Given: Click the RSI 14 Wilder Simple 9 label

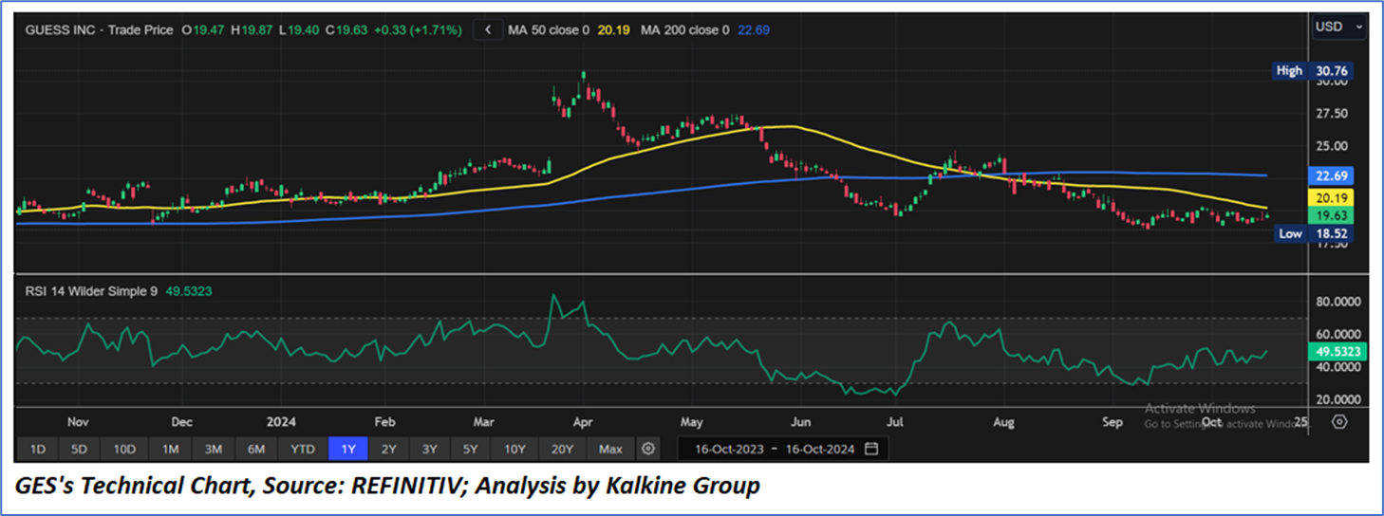Looking at the screenshot, I should [93, 291].
